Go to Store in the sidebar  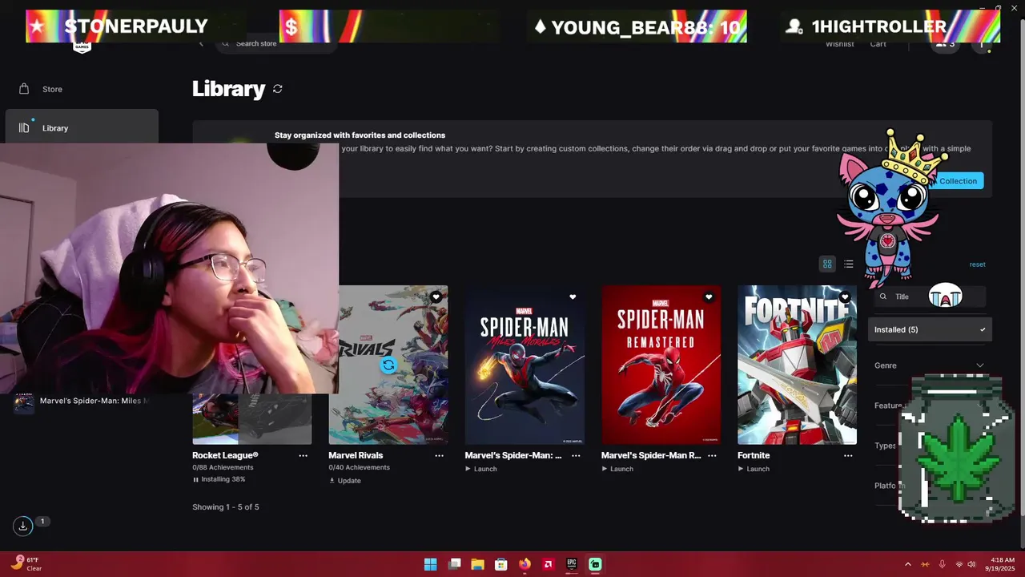(x=82, y=89)
